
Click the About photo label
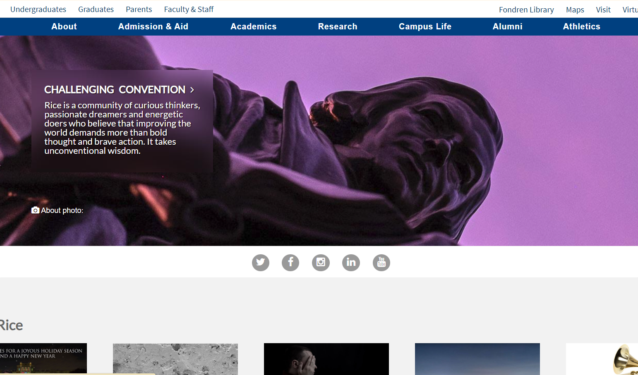(x=62, y=210)
